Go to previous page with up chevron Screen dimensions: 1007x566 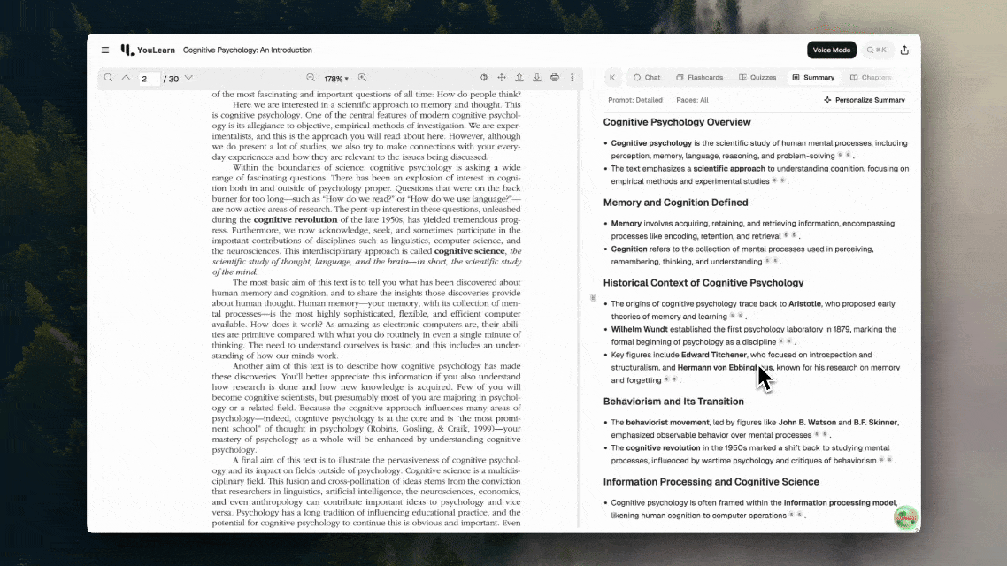click(x=126, y=78)
